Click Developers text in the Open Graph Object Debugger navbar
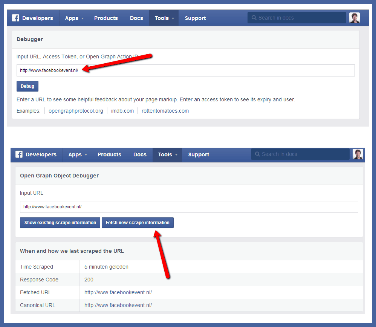The width and height of the screenshot is (376, 327). 41,154
